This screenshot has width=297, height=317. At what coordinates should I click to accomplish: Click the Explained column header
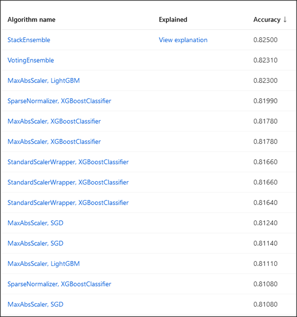click(x=173, y=20)
